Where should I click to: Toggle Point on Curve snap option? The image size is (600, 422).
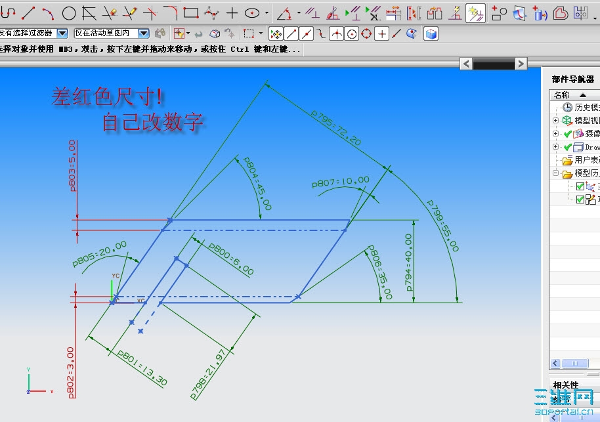coord(396,34)
